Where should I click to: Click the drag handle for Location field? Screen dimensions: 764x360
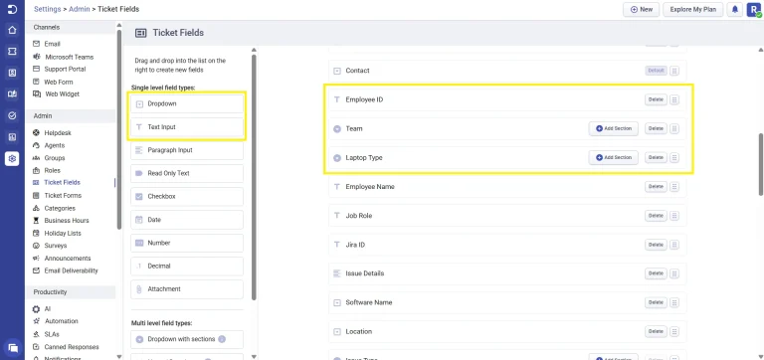(x=674, y=332)
